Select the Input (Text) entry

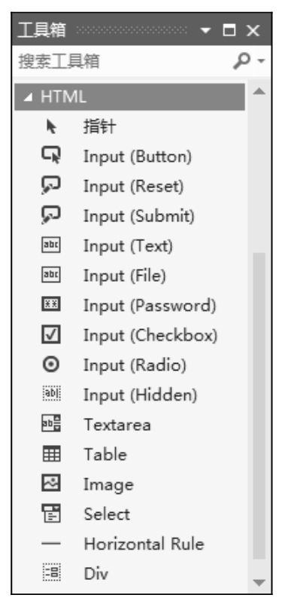coord(130,246)
